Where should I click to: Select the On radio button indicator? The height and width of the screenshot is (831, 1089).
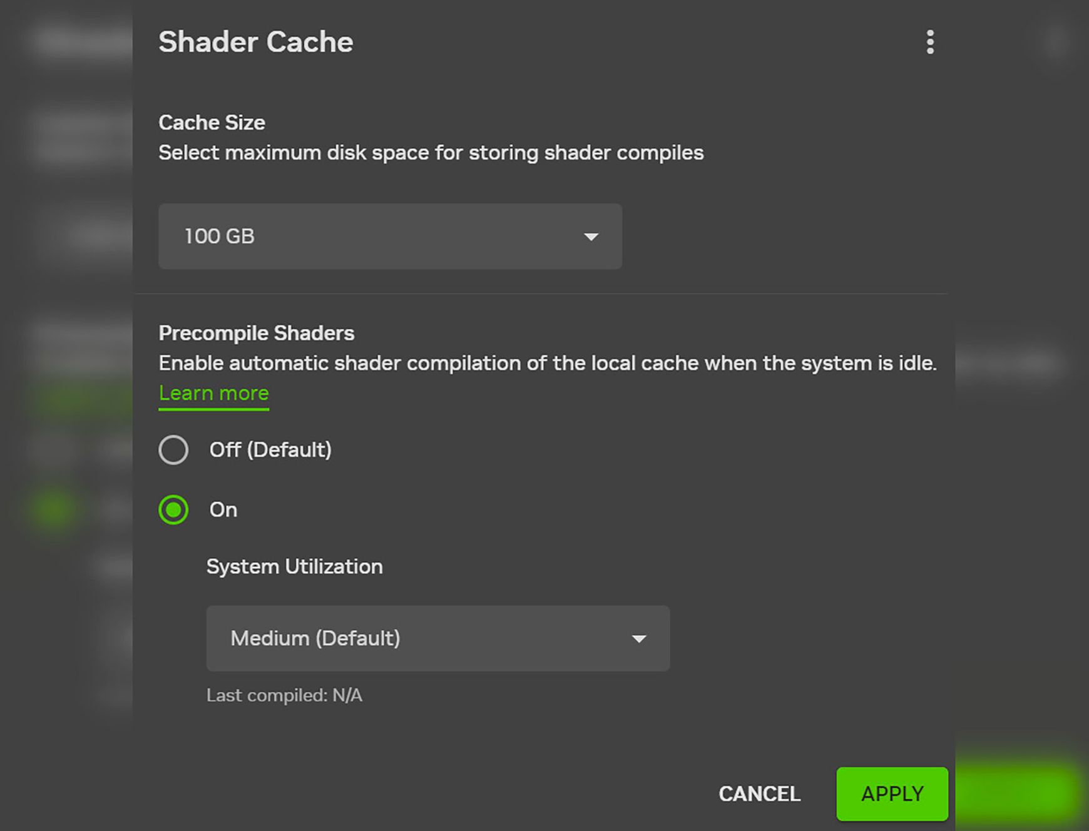[x=173, y=510]
